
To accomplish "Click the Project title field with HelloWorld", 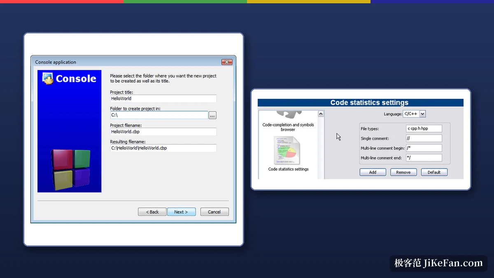I will point(163,99).
